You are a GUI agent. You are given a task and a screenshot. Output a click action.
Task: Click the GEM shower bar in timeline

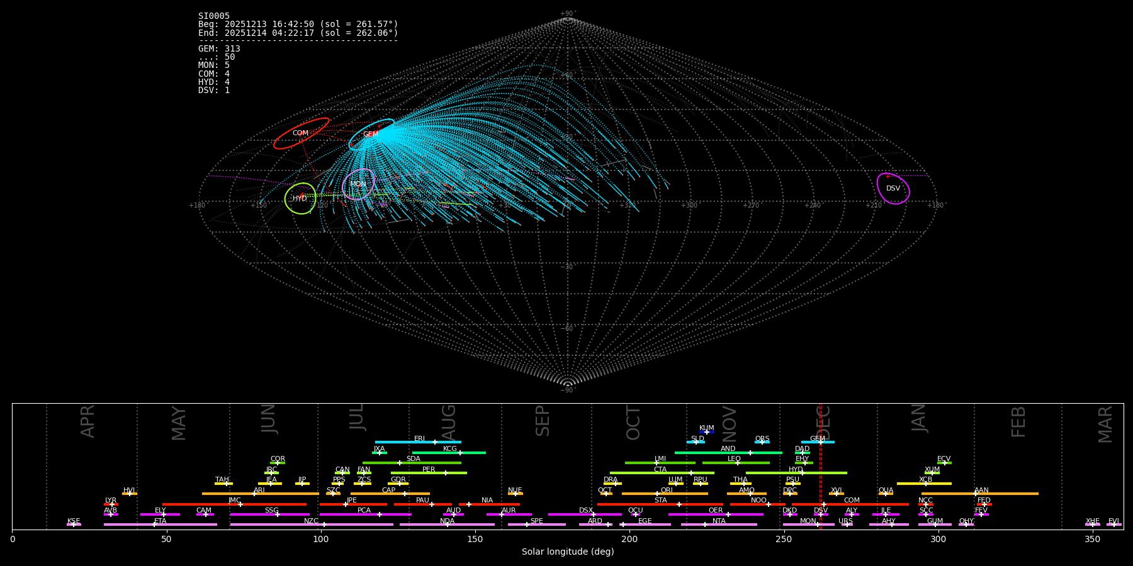pos(818,442)
